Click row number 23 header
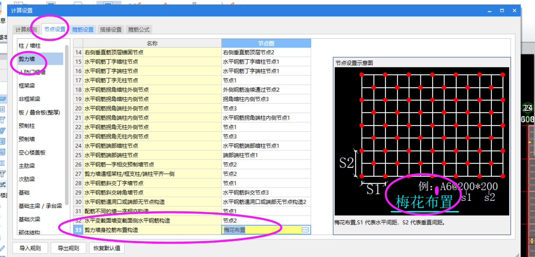The width and height of the screenshot is (535, 257). 78,137
